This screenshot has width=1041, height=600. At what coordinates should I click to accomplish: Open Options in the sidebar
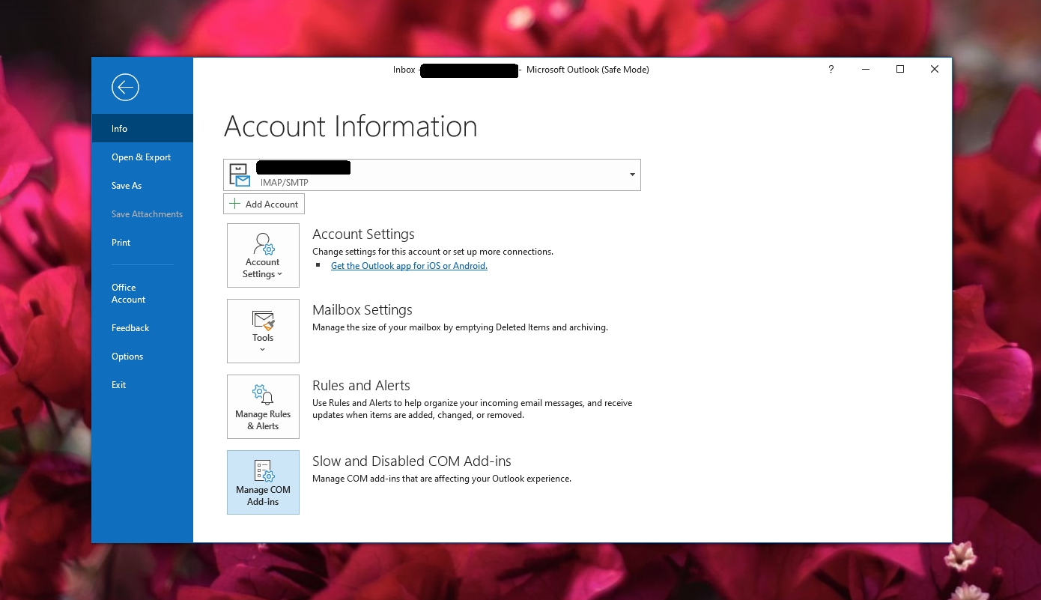(x=142, y=357)
